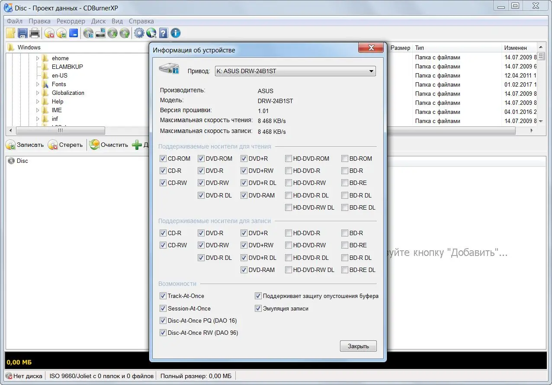Select the Erase disc icon with red X
This screenshot has width=552, height=385.
tap(49, 33)
